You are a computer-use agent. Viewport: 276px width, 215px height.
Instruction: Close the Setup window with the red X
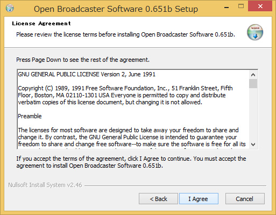260,6
